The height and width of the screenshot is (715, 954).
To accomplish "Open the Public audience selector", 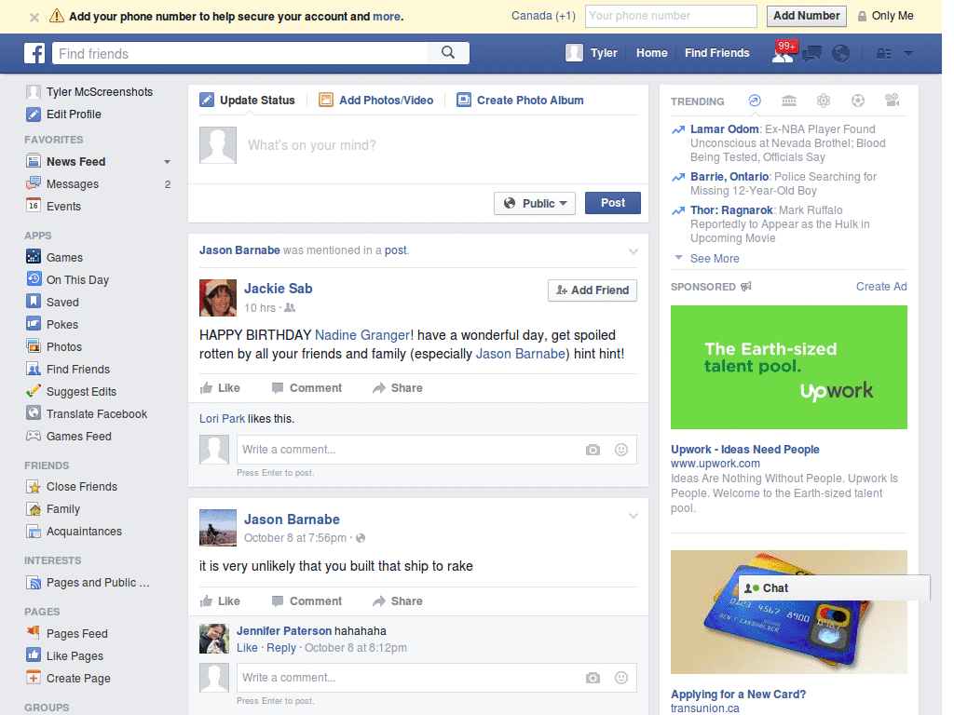I will [535, 203].
